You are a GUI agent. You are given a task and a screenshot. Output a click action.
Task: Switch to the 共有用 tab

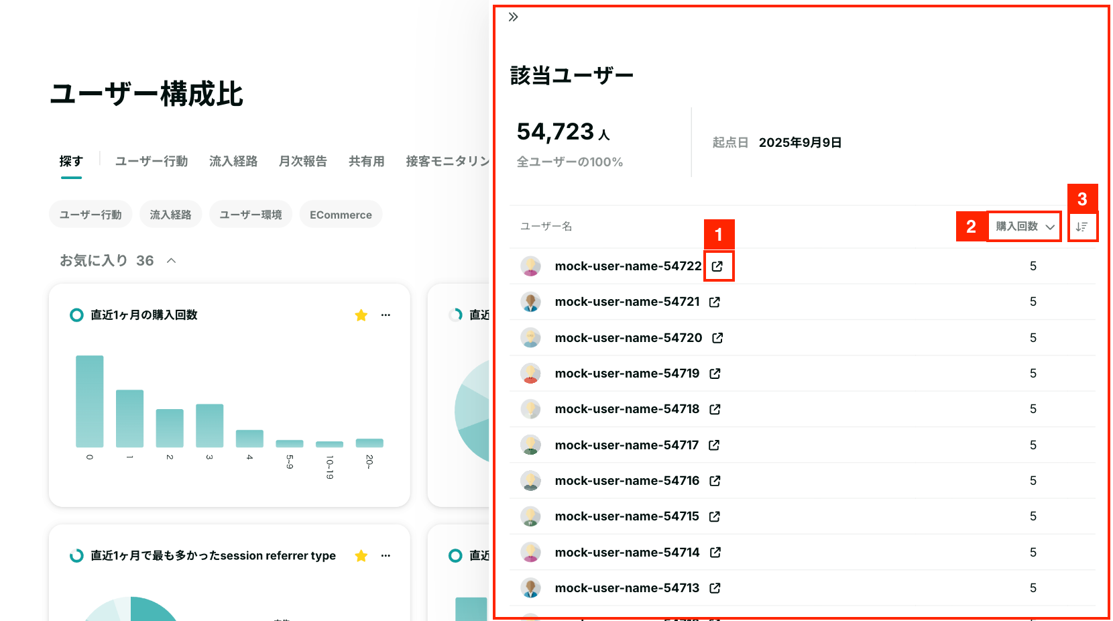367,162
